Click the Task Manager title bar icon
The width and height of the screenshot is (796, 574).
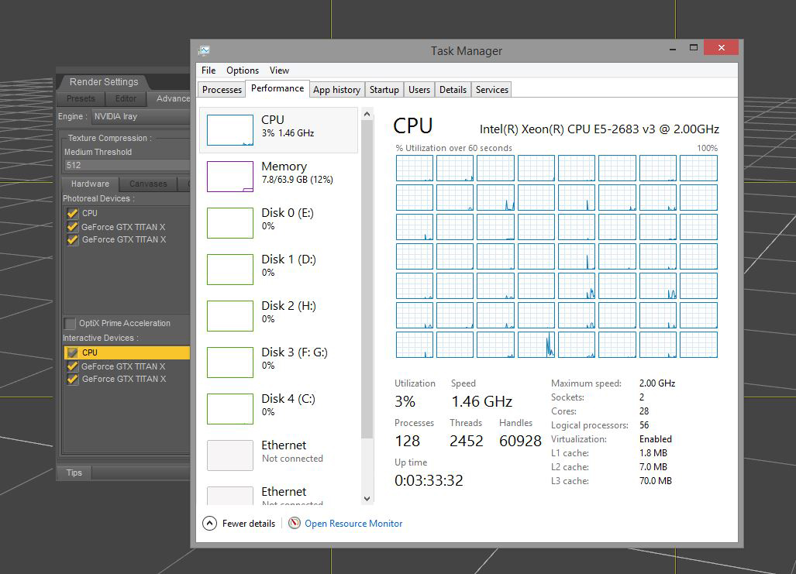[204, 50]
